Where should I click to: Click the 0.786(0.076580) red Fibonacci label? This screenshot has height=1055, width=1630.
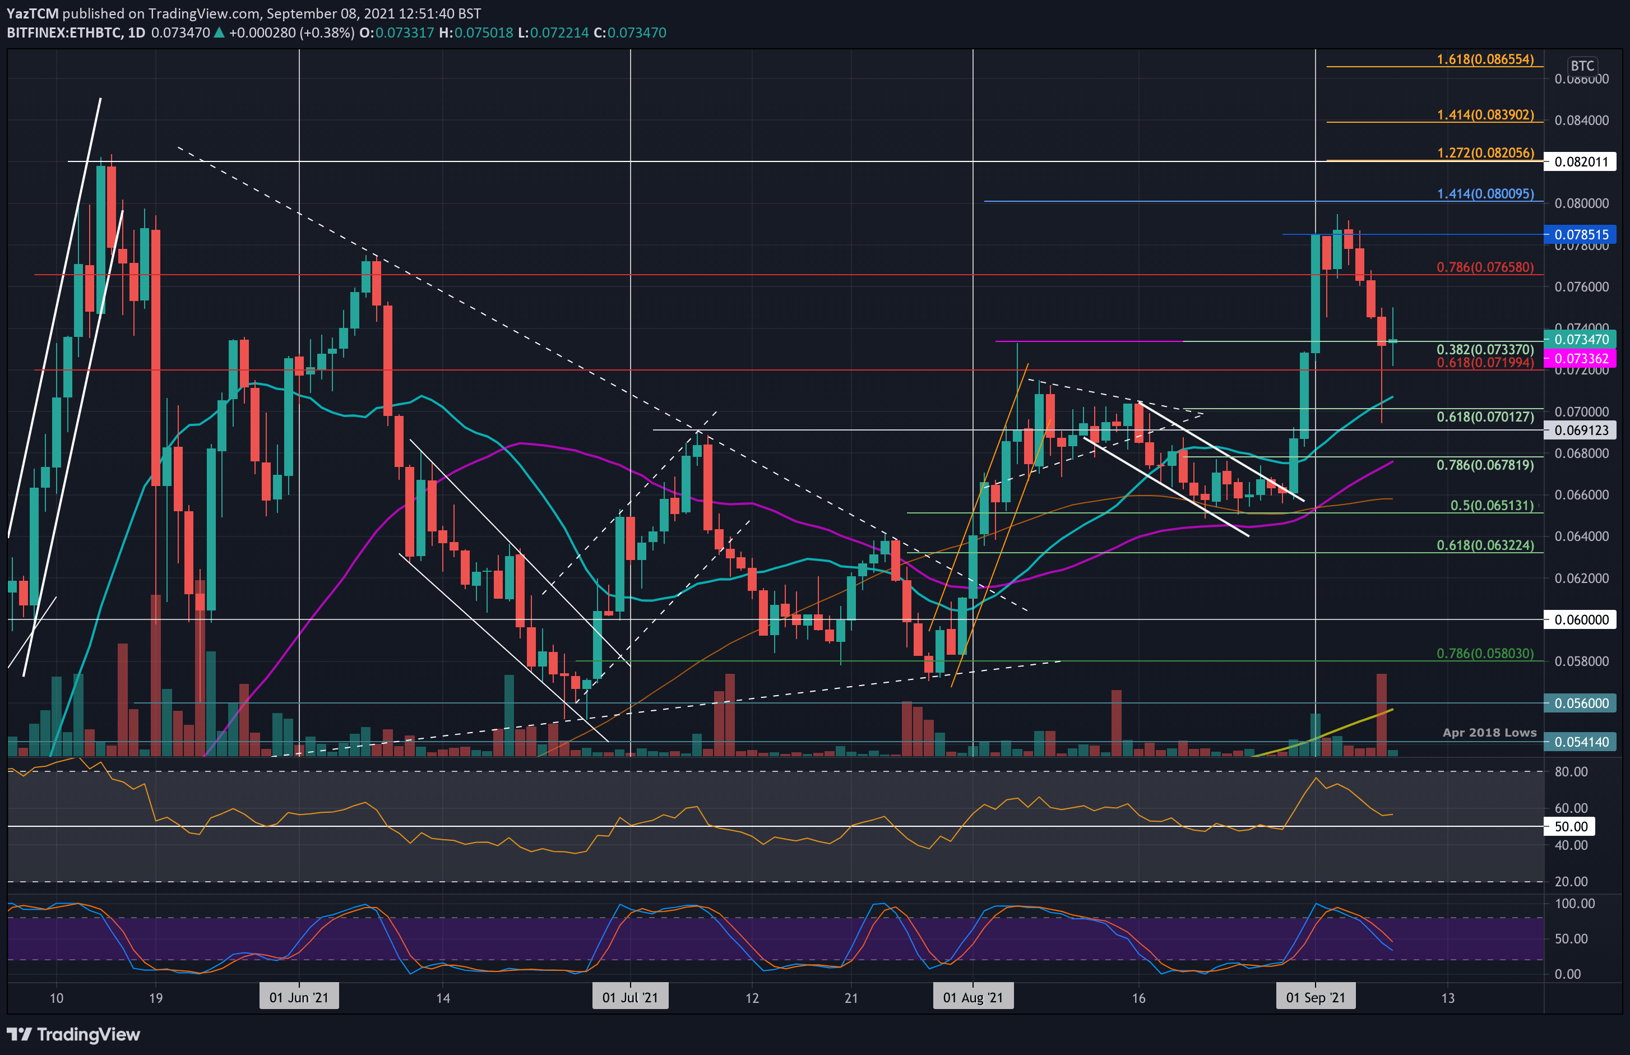click(x=1485, y=267)
